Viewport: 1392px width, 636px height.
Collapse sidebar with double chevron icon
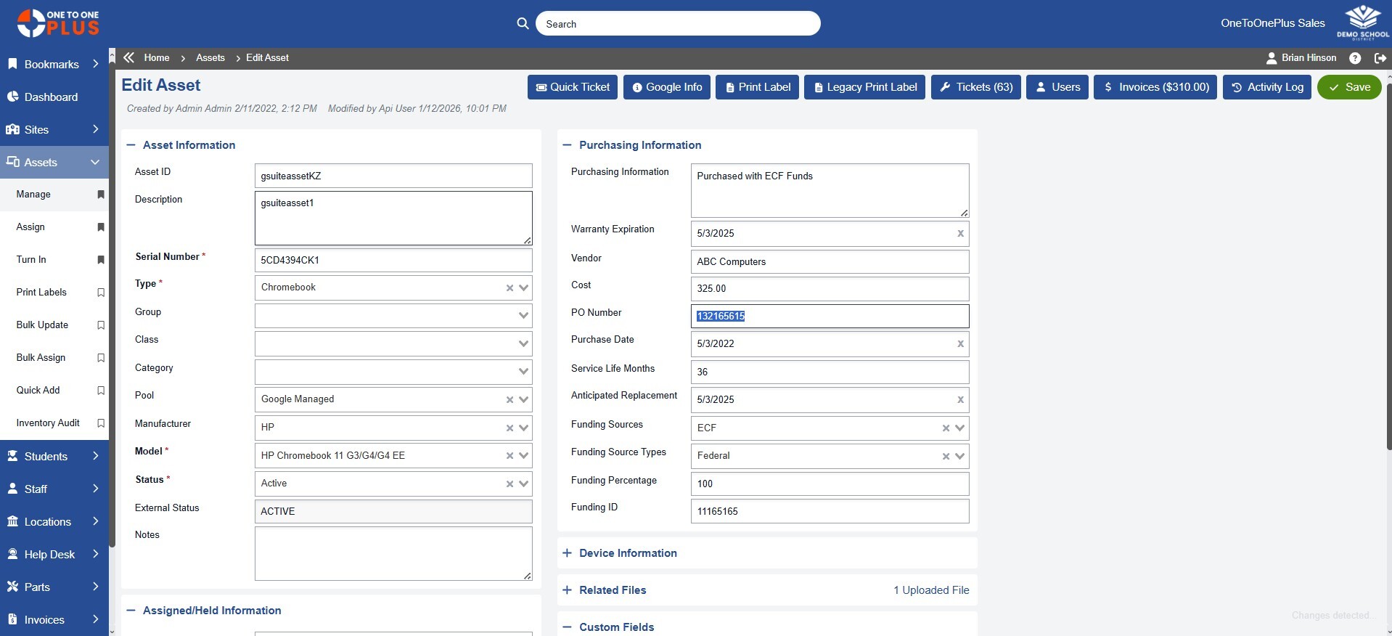tap(129, 58)
